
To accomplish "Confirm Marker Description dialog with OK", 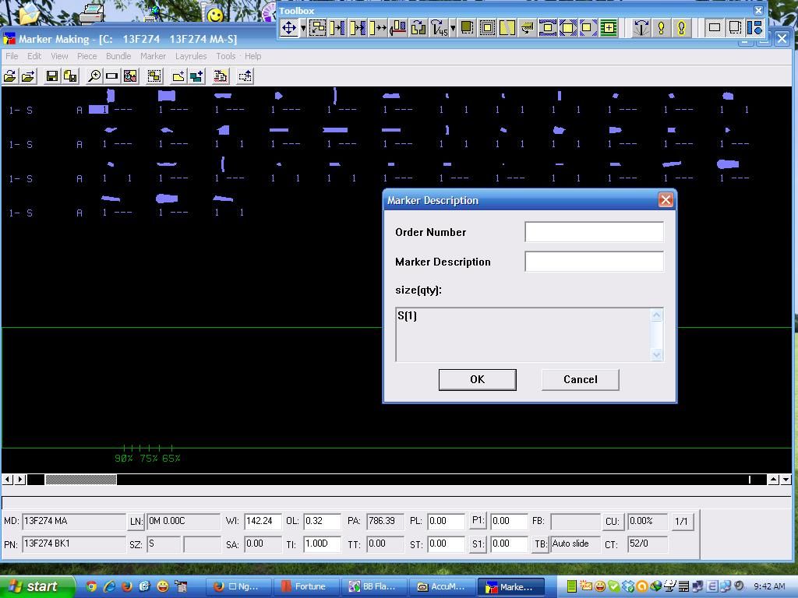I will [x=478, y=380].
